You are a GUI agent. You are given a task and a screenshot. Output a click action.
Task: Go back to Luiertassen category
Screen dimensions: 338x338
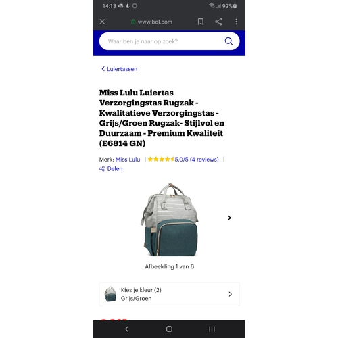[x=120, y=69]
